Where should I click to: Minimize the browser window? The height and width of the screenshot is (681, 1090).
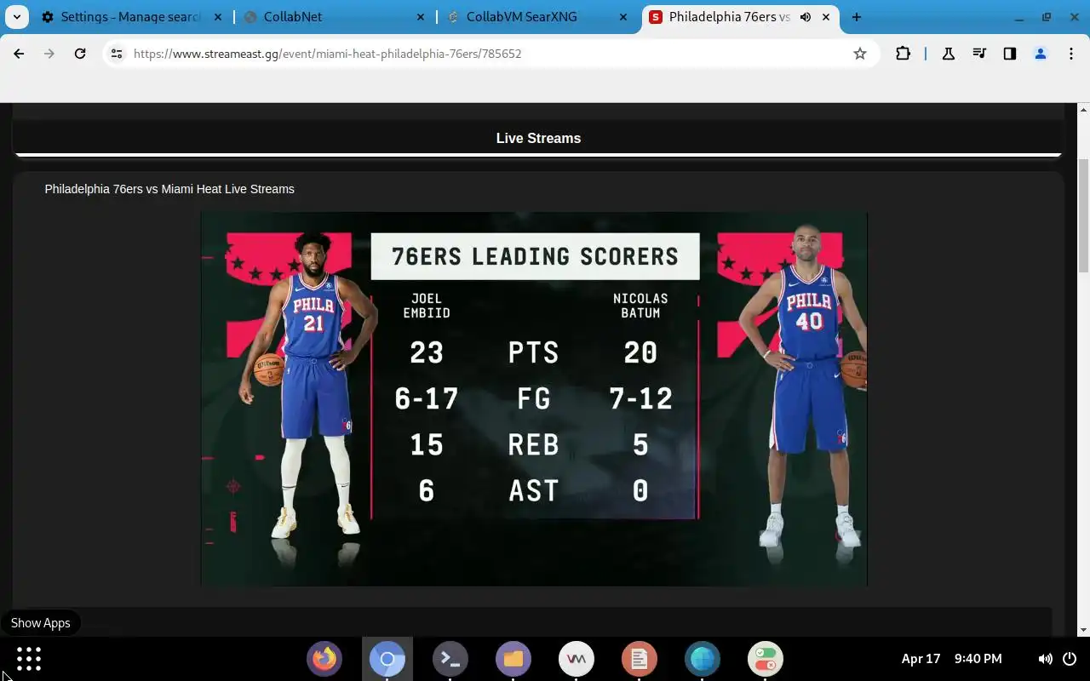click(x=1019, y=17)
